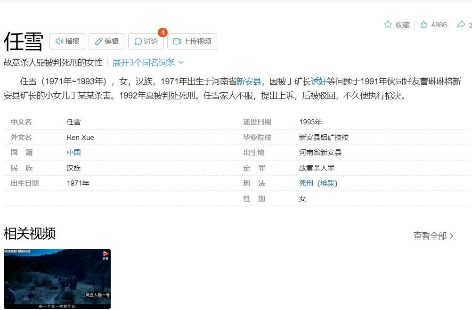Expand the 展开3个同名词条 dropdown
Image resolution: width=472 pixels, height=310 pixels.
[x=148, y=62]
